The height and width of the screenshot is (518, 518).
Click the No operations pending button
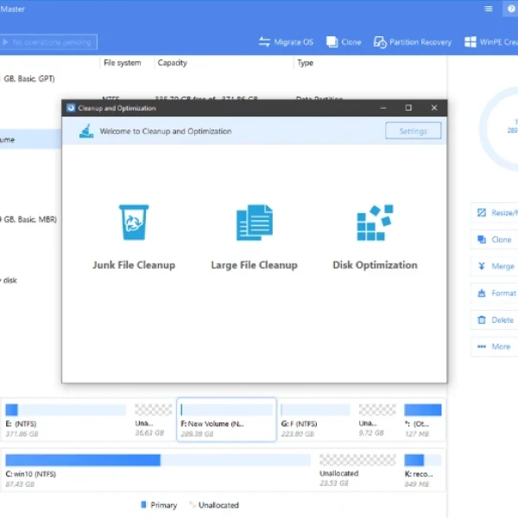click(47, 42)
